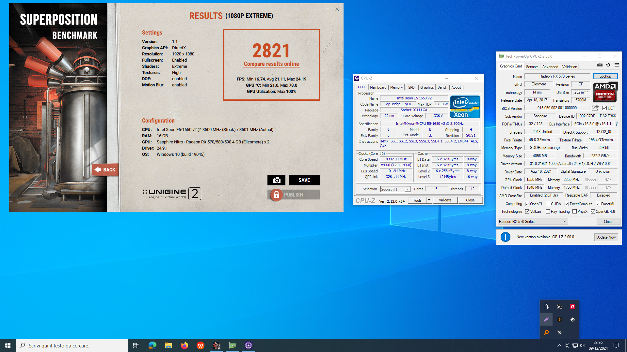Switch to GPU-Z app in taskbar

(x=232, y=345)
